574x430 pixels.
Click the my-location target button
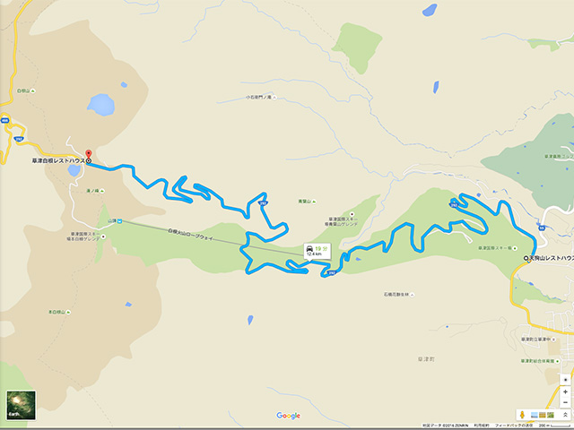pos(565,380)
